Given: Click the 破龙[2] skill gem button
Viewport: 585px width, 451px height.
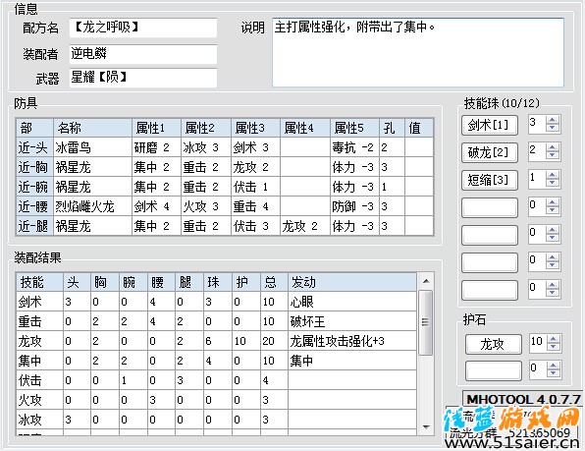Looking at the screenshot, I should (489, 152).
